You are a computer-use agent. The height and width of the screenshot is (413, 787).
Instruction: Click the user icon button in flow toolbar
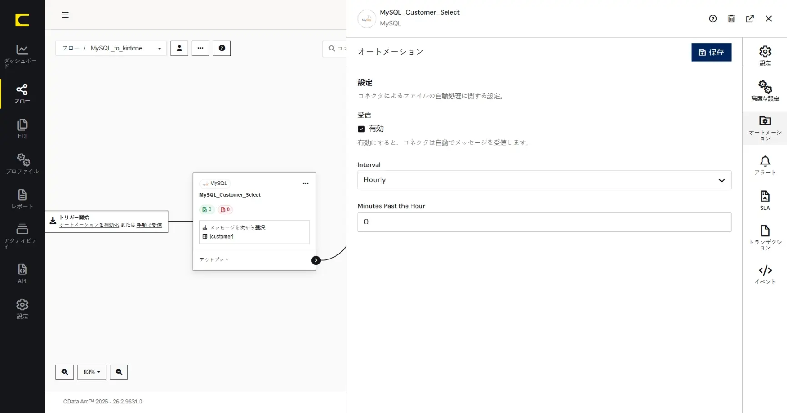coord(179,48)
